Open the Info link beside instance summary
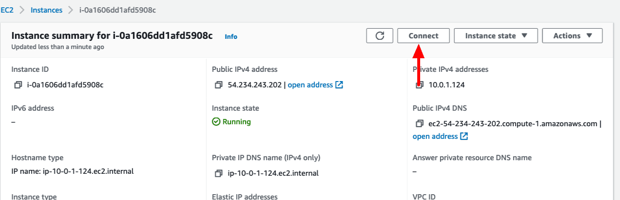This screenshot has width=620, height=200. click(x=231, y=36)
